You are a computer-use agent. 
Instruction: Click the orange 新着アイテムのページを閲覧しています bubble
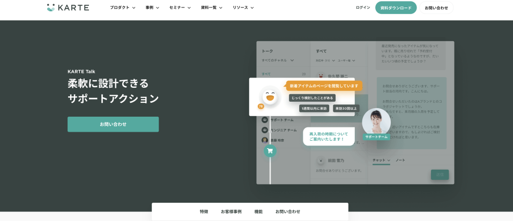click(x=324, y=86)
